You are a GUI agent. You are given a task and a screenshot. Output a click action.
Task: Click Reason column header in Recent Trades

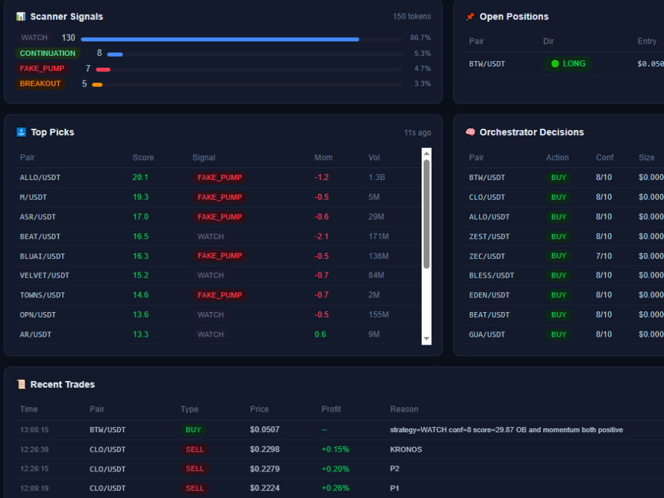click(x=404, y=409)
